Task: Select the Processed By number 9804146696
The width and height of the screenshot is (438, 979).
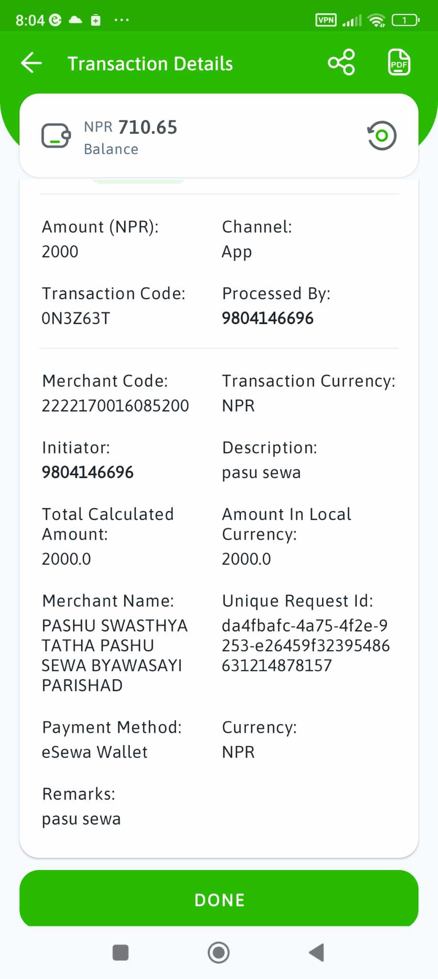Action: point(268,318)
